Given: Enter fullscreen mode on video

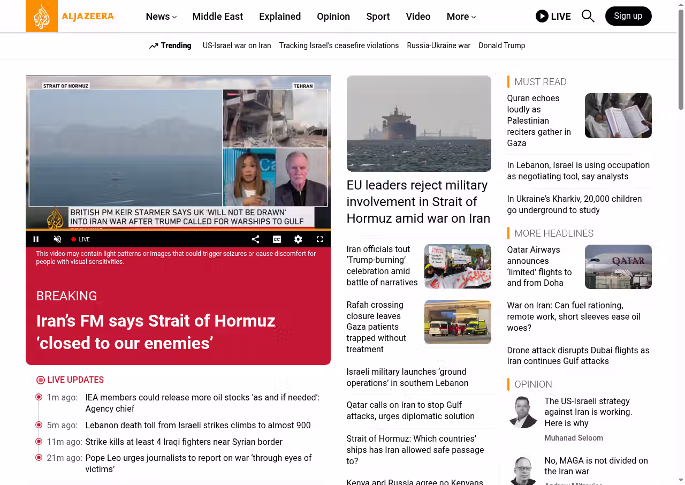Looking at the screenshot, I should [x=319, y=239].
